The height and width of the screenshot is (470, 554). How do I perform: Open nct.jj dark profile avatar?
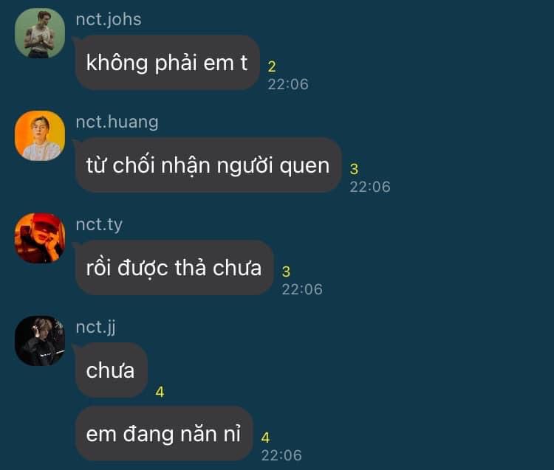[40, 341]
